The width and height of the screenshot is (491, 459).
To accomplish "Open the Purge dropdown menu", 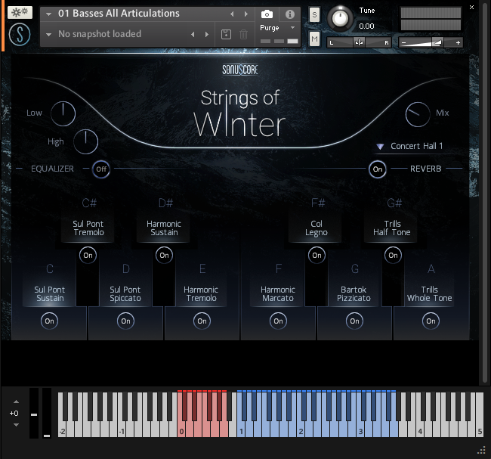I will pos(293,27).
